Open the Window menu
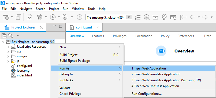Viewport: 216px width, 98px height. pos(78,9)
